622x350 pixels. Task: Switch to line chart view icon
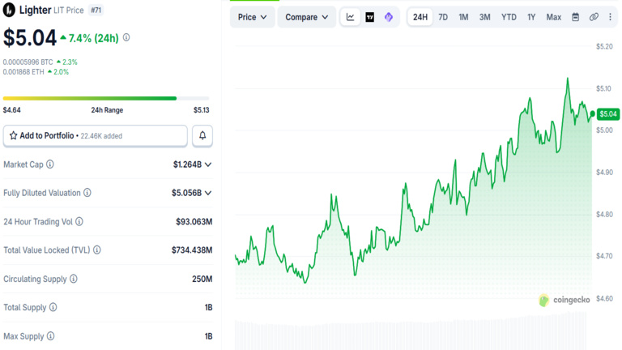coord(350,17)
